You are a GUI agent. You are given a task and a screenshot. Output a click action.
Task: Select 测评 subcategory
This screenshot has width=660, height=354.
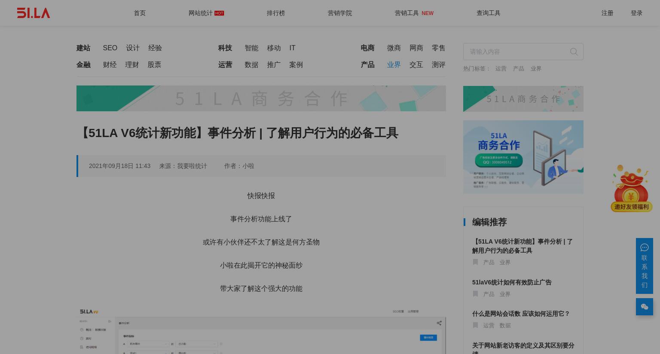point(439,65)
